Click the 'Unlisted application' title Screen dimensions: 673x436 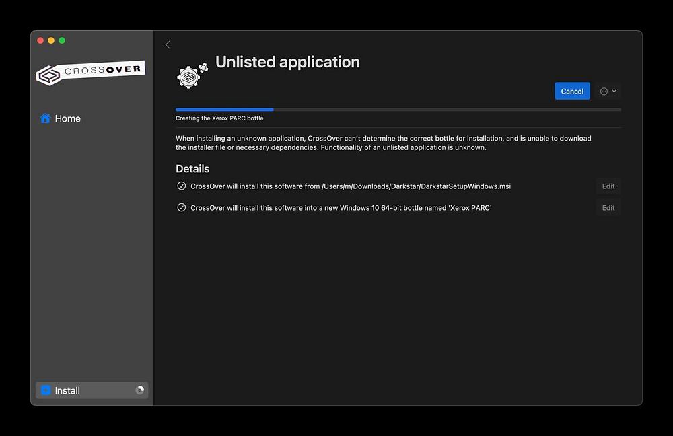click(x=287, y=62)
